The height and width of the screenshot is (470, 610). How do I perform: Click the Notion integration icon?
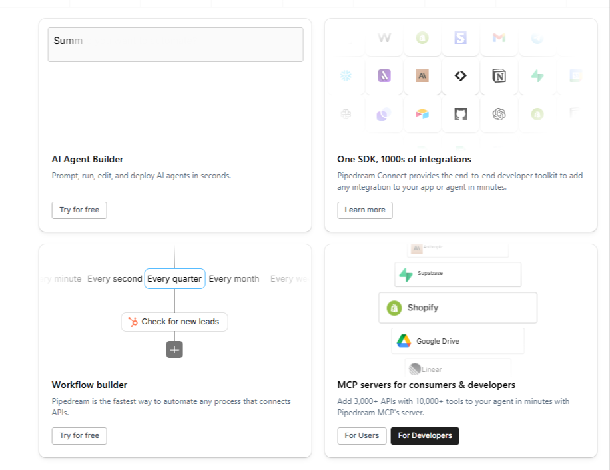(499, 76)
